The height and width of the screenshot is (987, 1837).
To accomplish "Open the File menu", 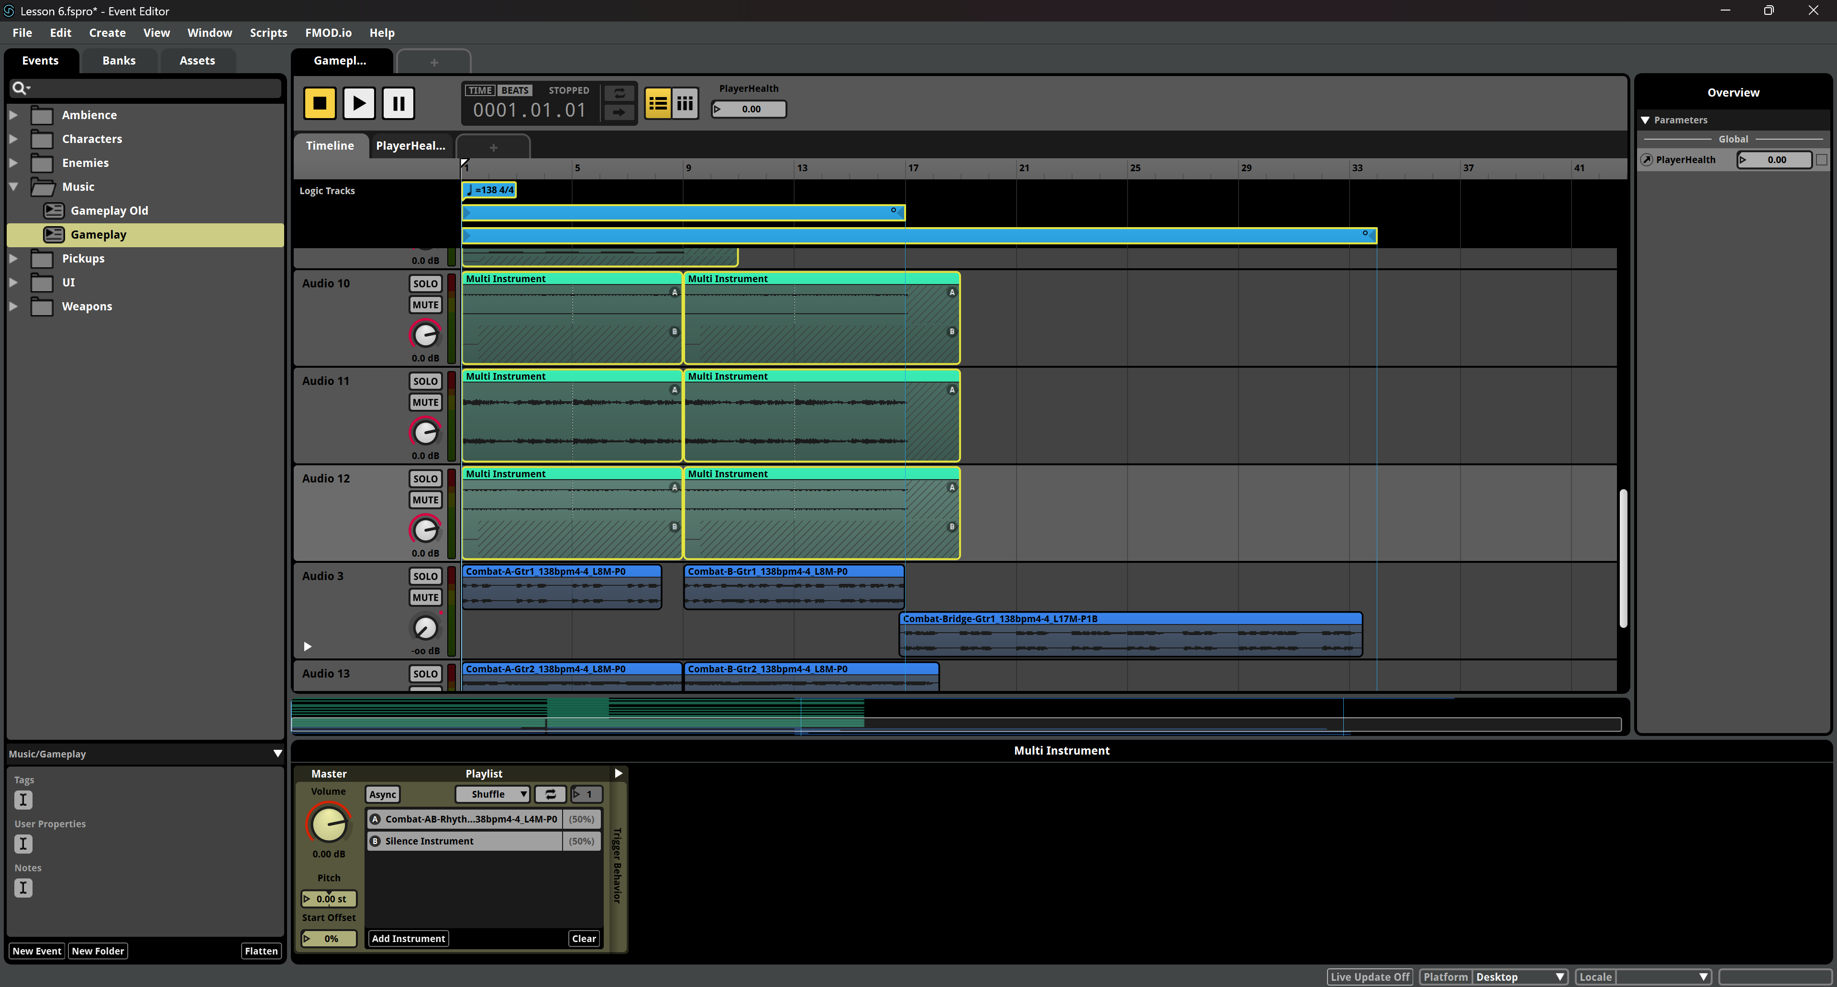I will pos(22,33).
